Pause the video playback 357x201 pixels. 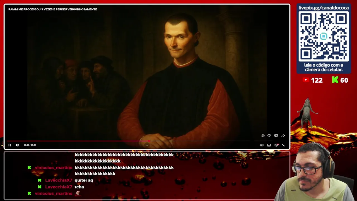point(9,145)
